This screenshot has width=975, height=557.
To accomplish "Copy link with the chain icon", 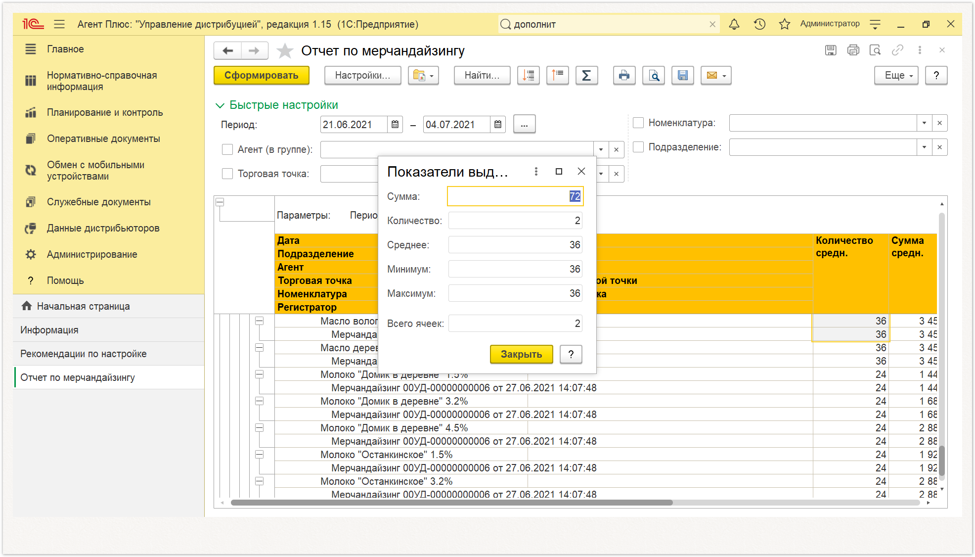I will 897,50.
